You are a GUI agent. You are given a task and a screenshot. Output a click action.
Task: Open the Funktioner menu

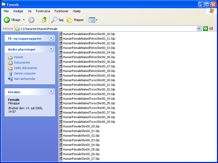tap(62, 11)
